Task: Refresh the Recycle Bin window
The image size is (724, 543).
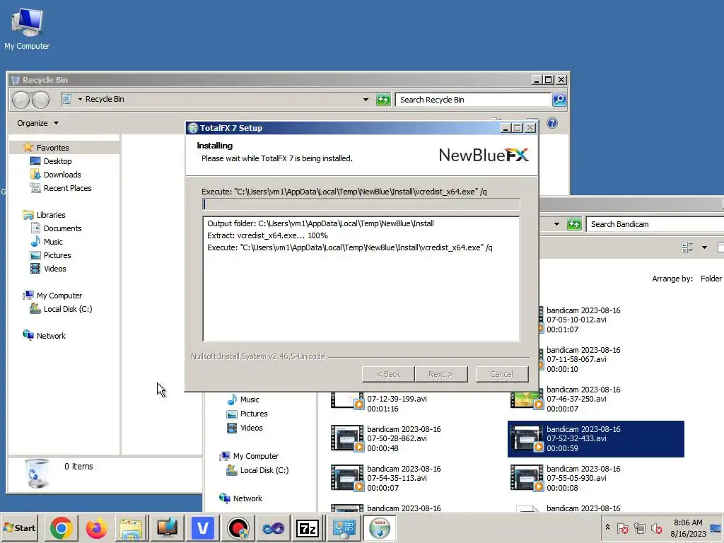Action: (x=383, y=99)
